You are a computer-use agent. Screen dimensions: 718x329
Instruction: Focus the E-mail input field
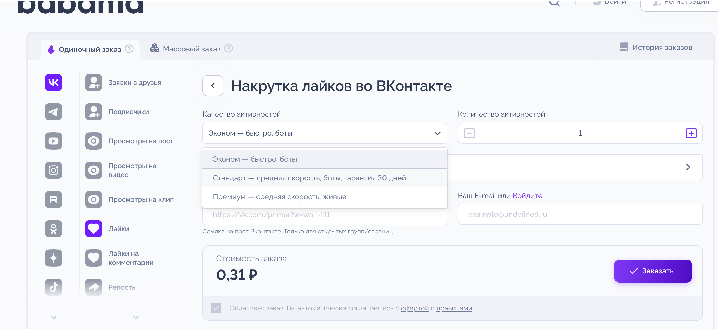point(580,214)
